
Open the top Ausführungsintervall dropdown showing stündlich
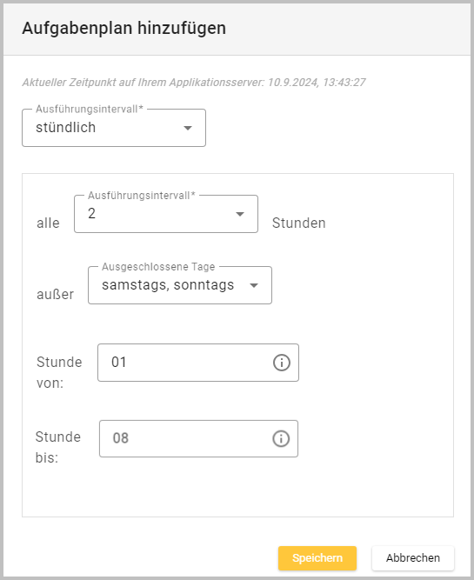(x=114, y=128)
